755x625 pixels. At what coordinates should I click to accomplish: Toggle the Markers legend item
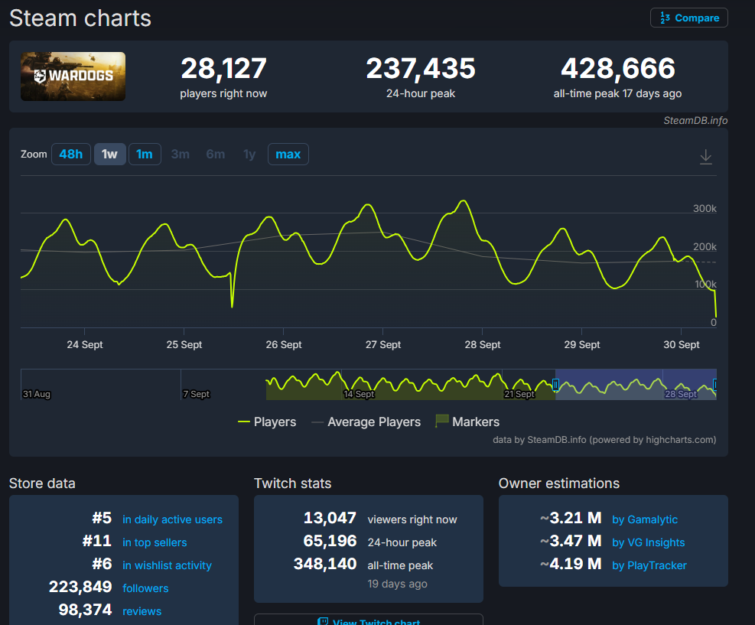point(467,422)
